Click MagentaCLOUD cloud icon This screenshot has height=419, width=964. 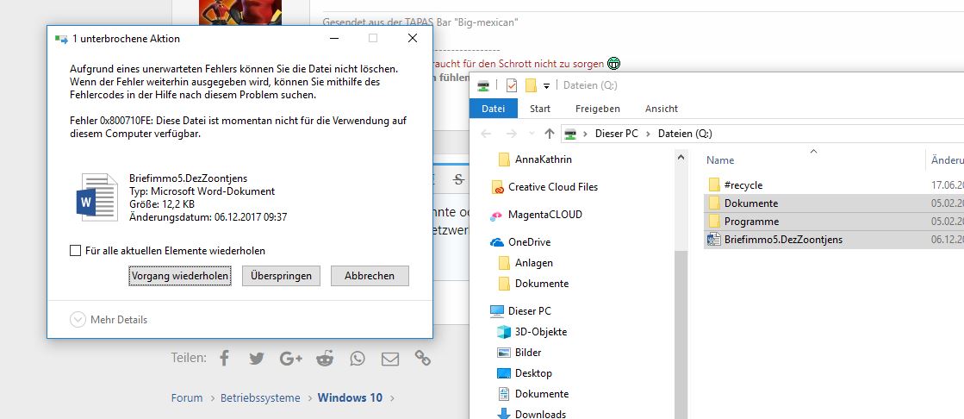(497, 216)
